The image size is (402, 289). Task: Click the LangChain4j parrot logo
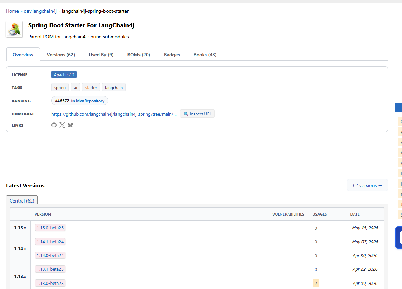click(14, 29)
